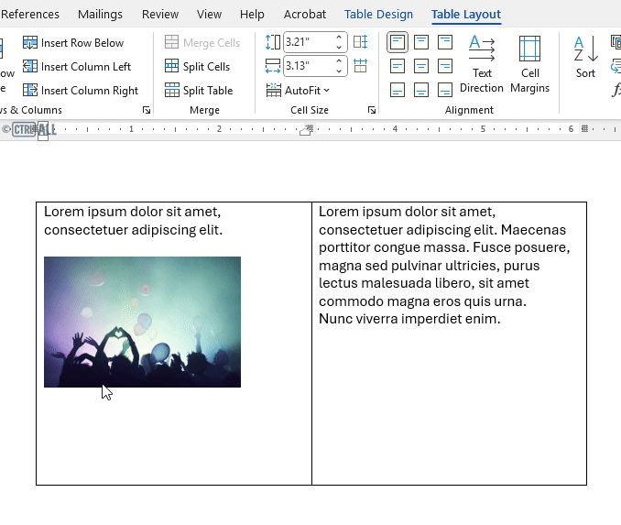Image resolution: width=621 pixels, height=525 pixels.
Task: Open the Acrobat tab
Action: point(305,15)
